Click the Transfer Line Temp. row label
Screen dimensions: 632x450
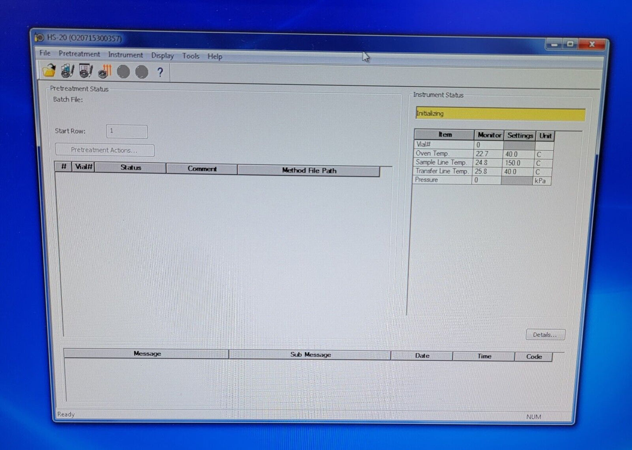click(443, 171)
